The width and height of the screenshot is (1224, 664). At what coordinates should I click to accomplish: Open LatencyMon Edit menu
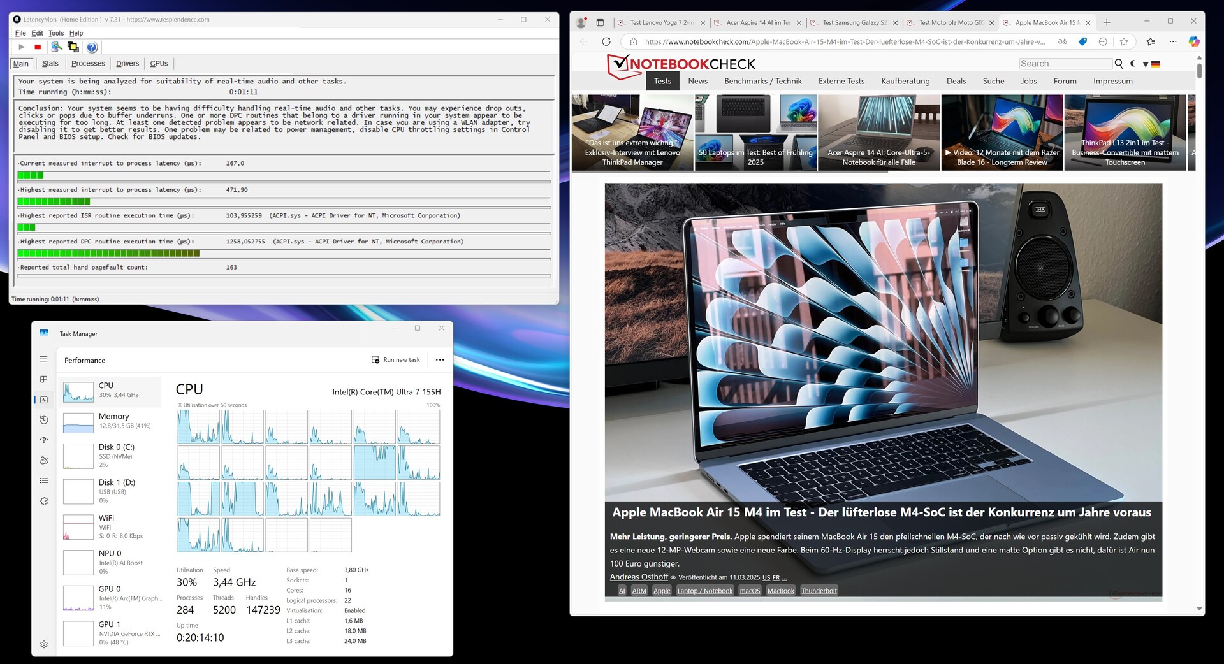tap(38, 33)
